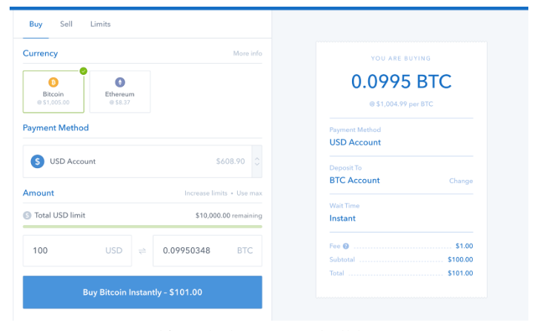Open the Limits tab

(100, 24)
